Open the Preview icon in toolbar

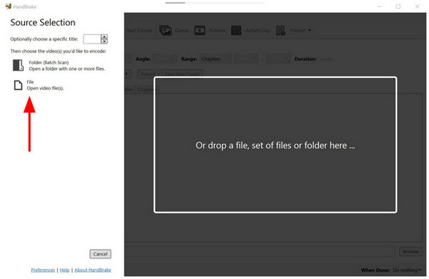(x=200, y=31)
